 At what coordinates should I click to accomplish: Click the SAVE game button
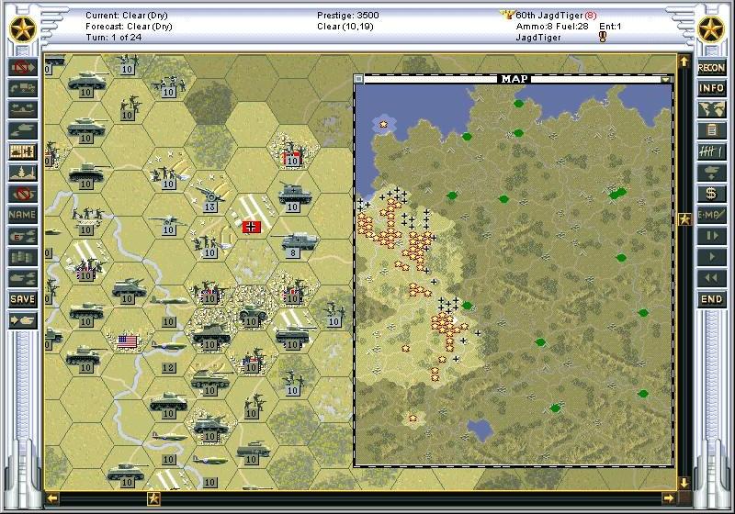point(23,299)
